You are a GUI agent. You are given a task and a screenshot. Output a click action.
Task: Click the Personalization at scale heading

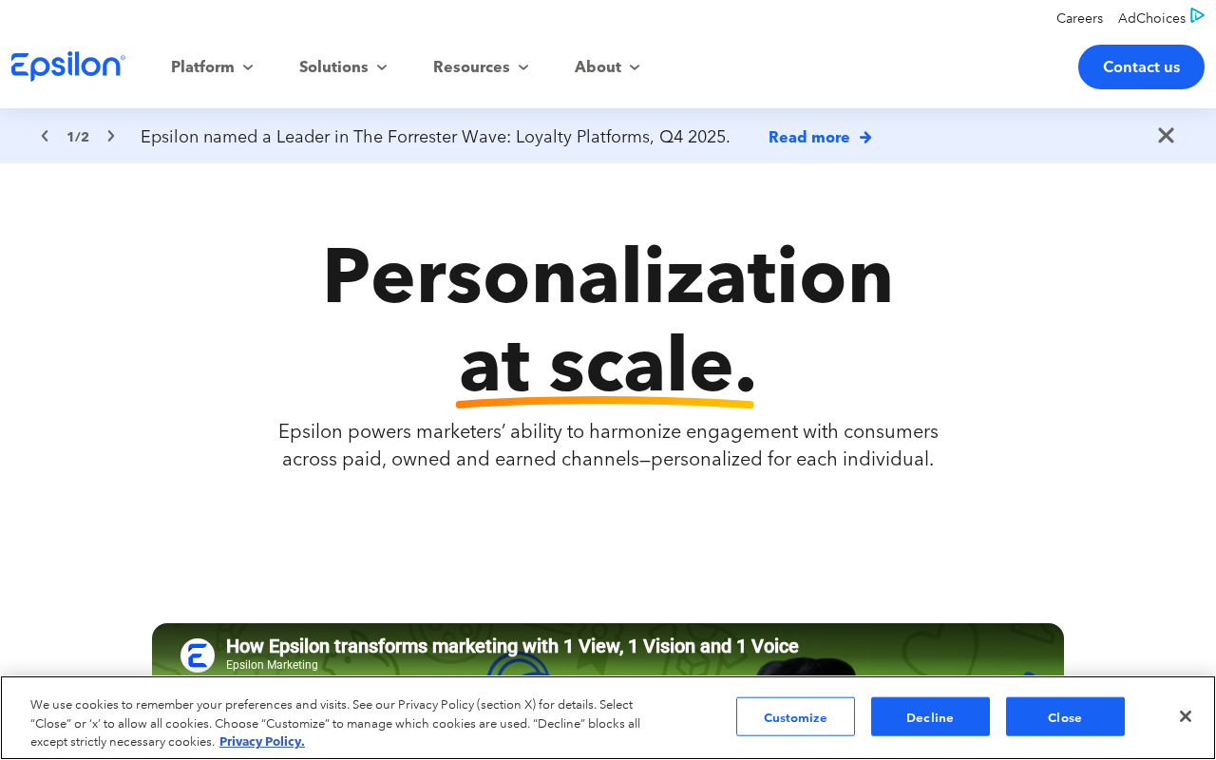click(608, 320)
